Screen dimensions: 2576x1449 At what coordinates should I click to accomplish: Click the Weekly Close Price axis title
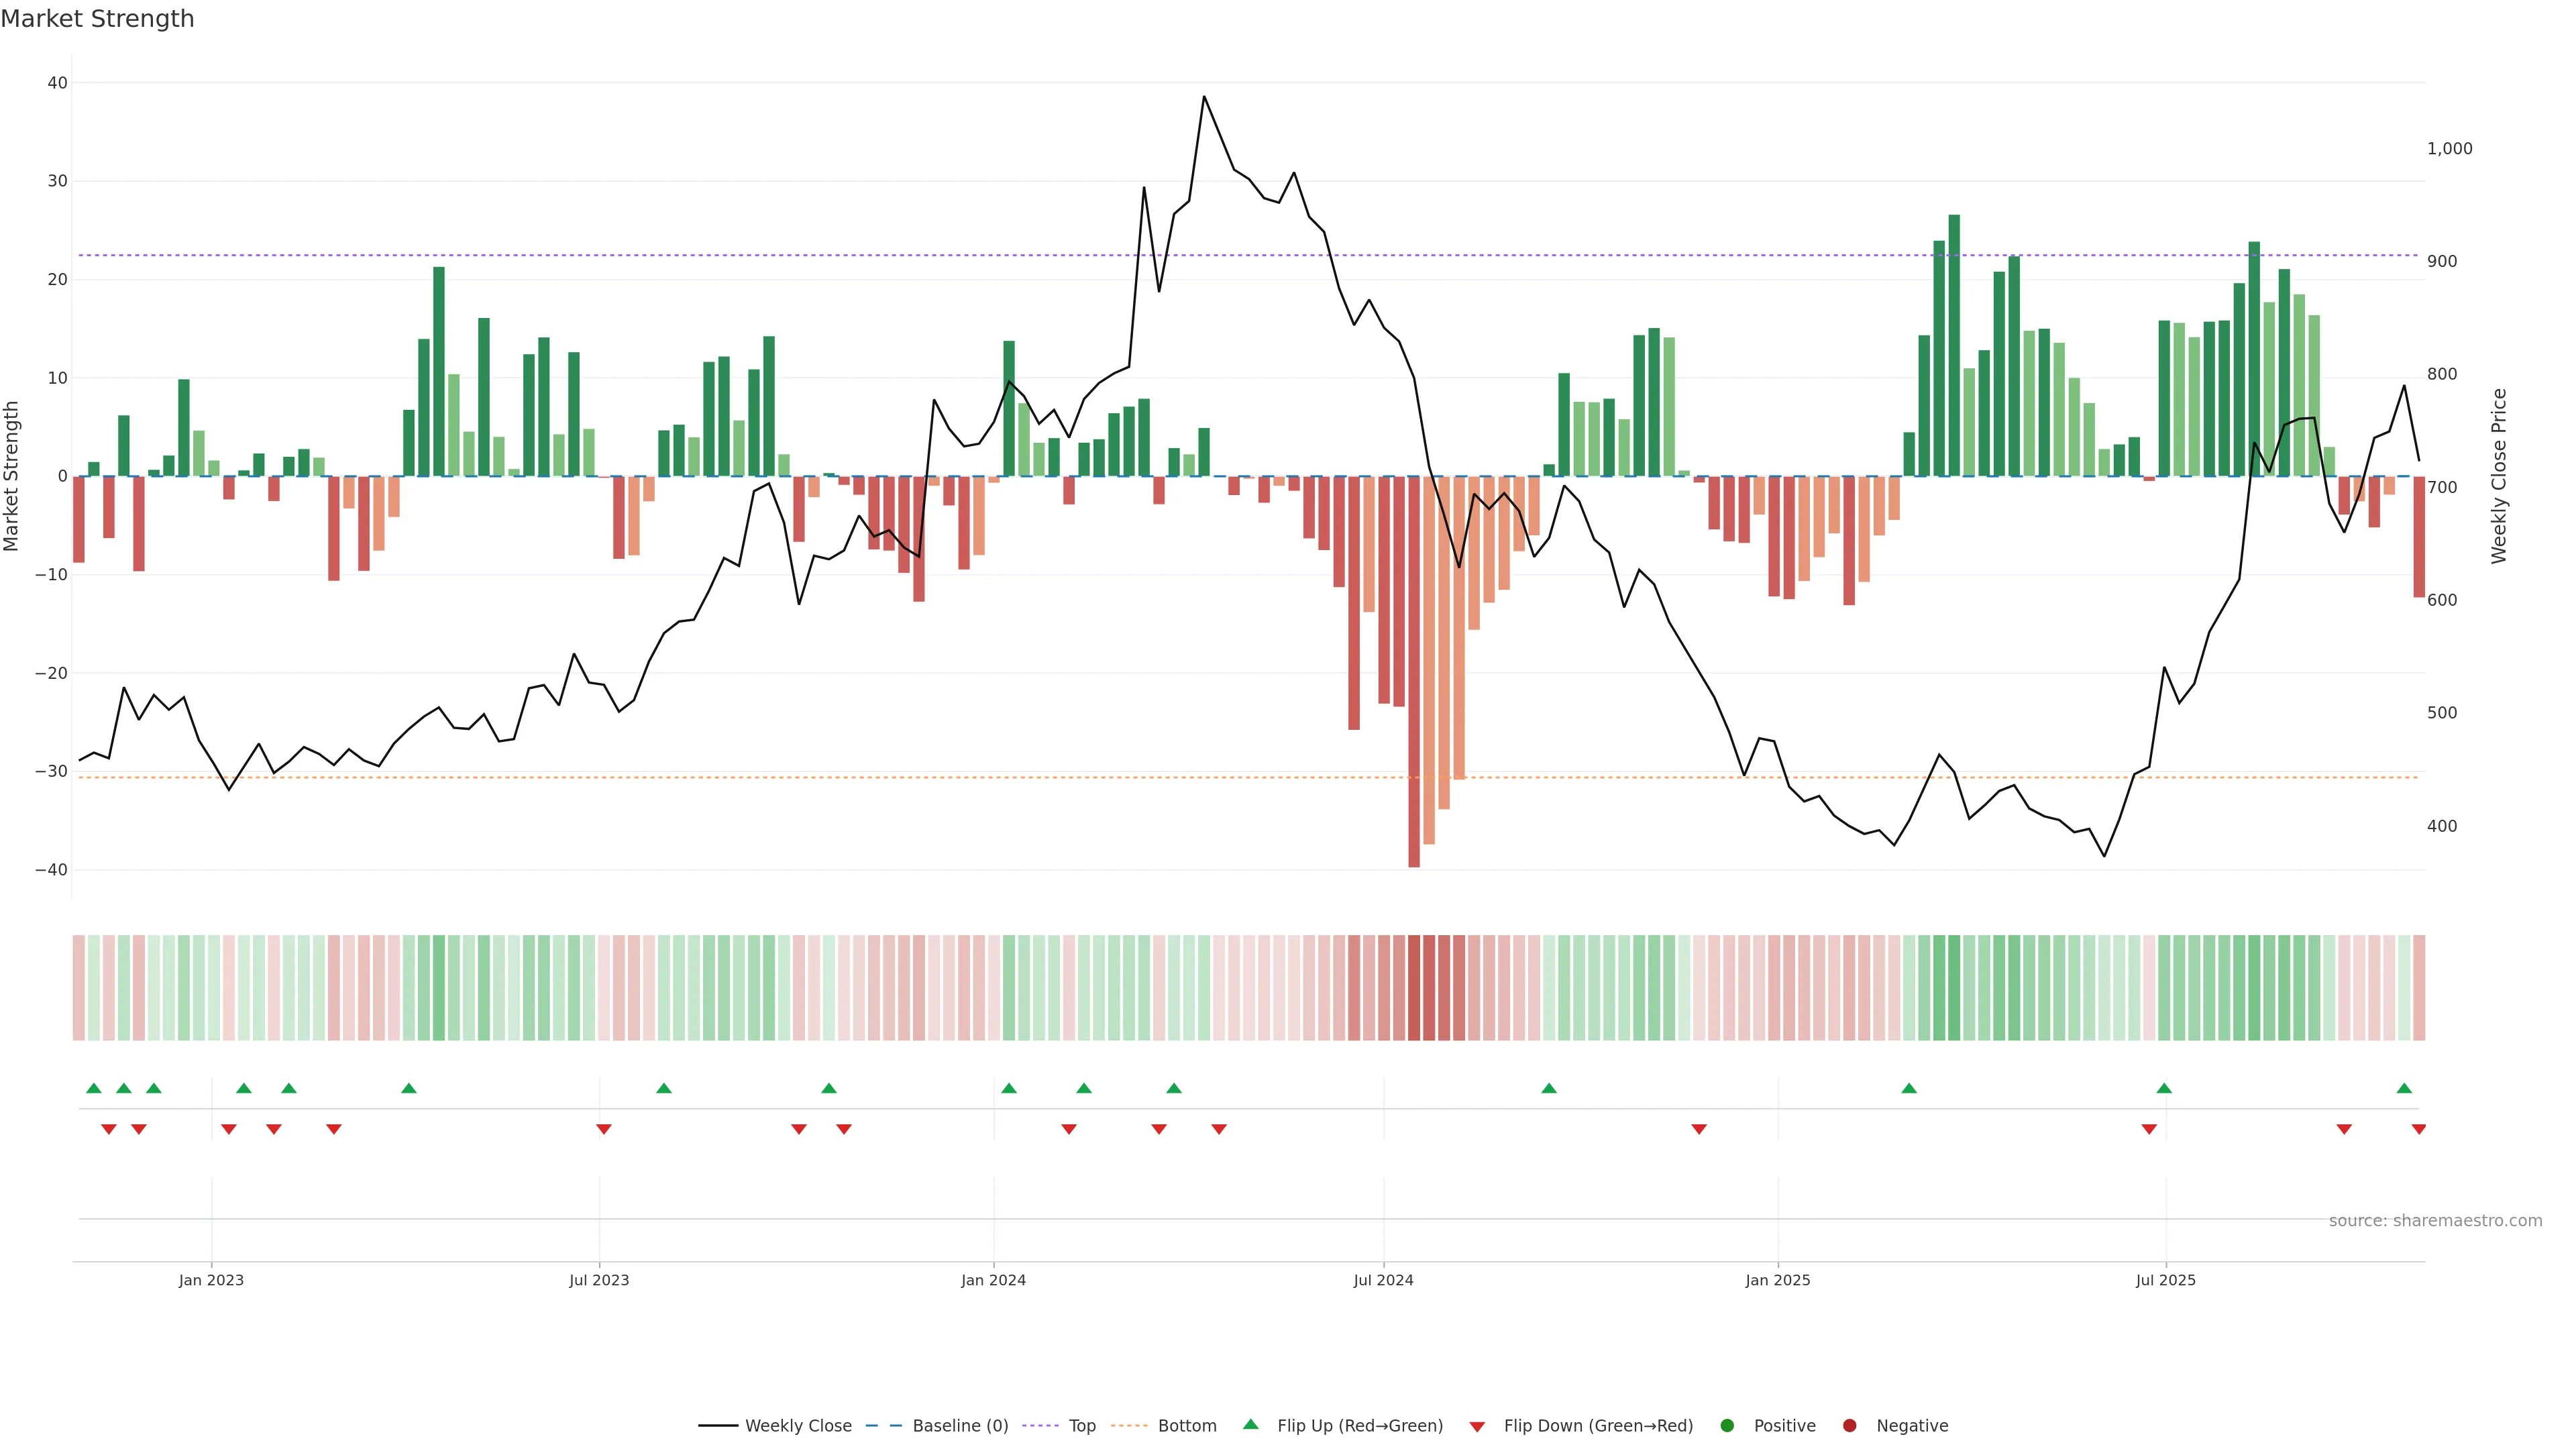pyautogui.click(x=2499, y=476)
